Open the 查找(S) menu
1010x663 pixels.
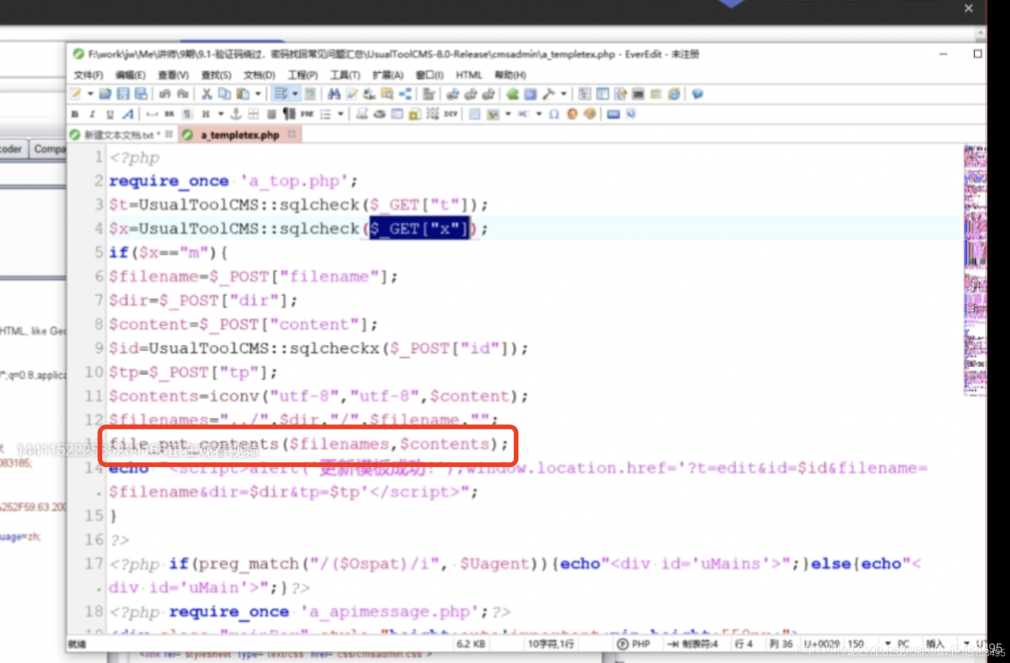216,75
